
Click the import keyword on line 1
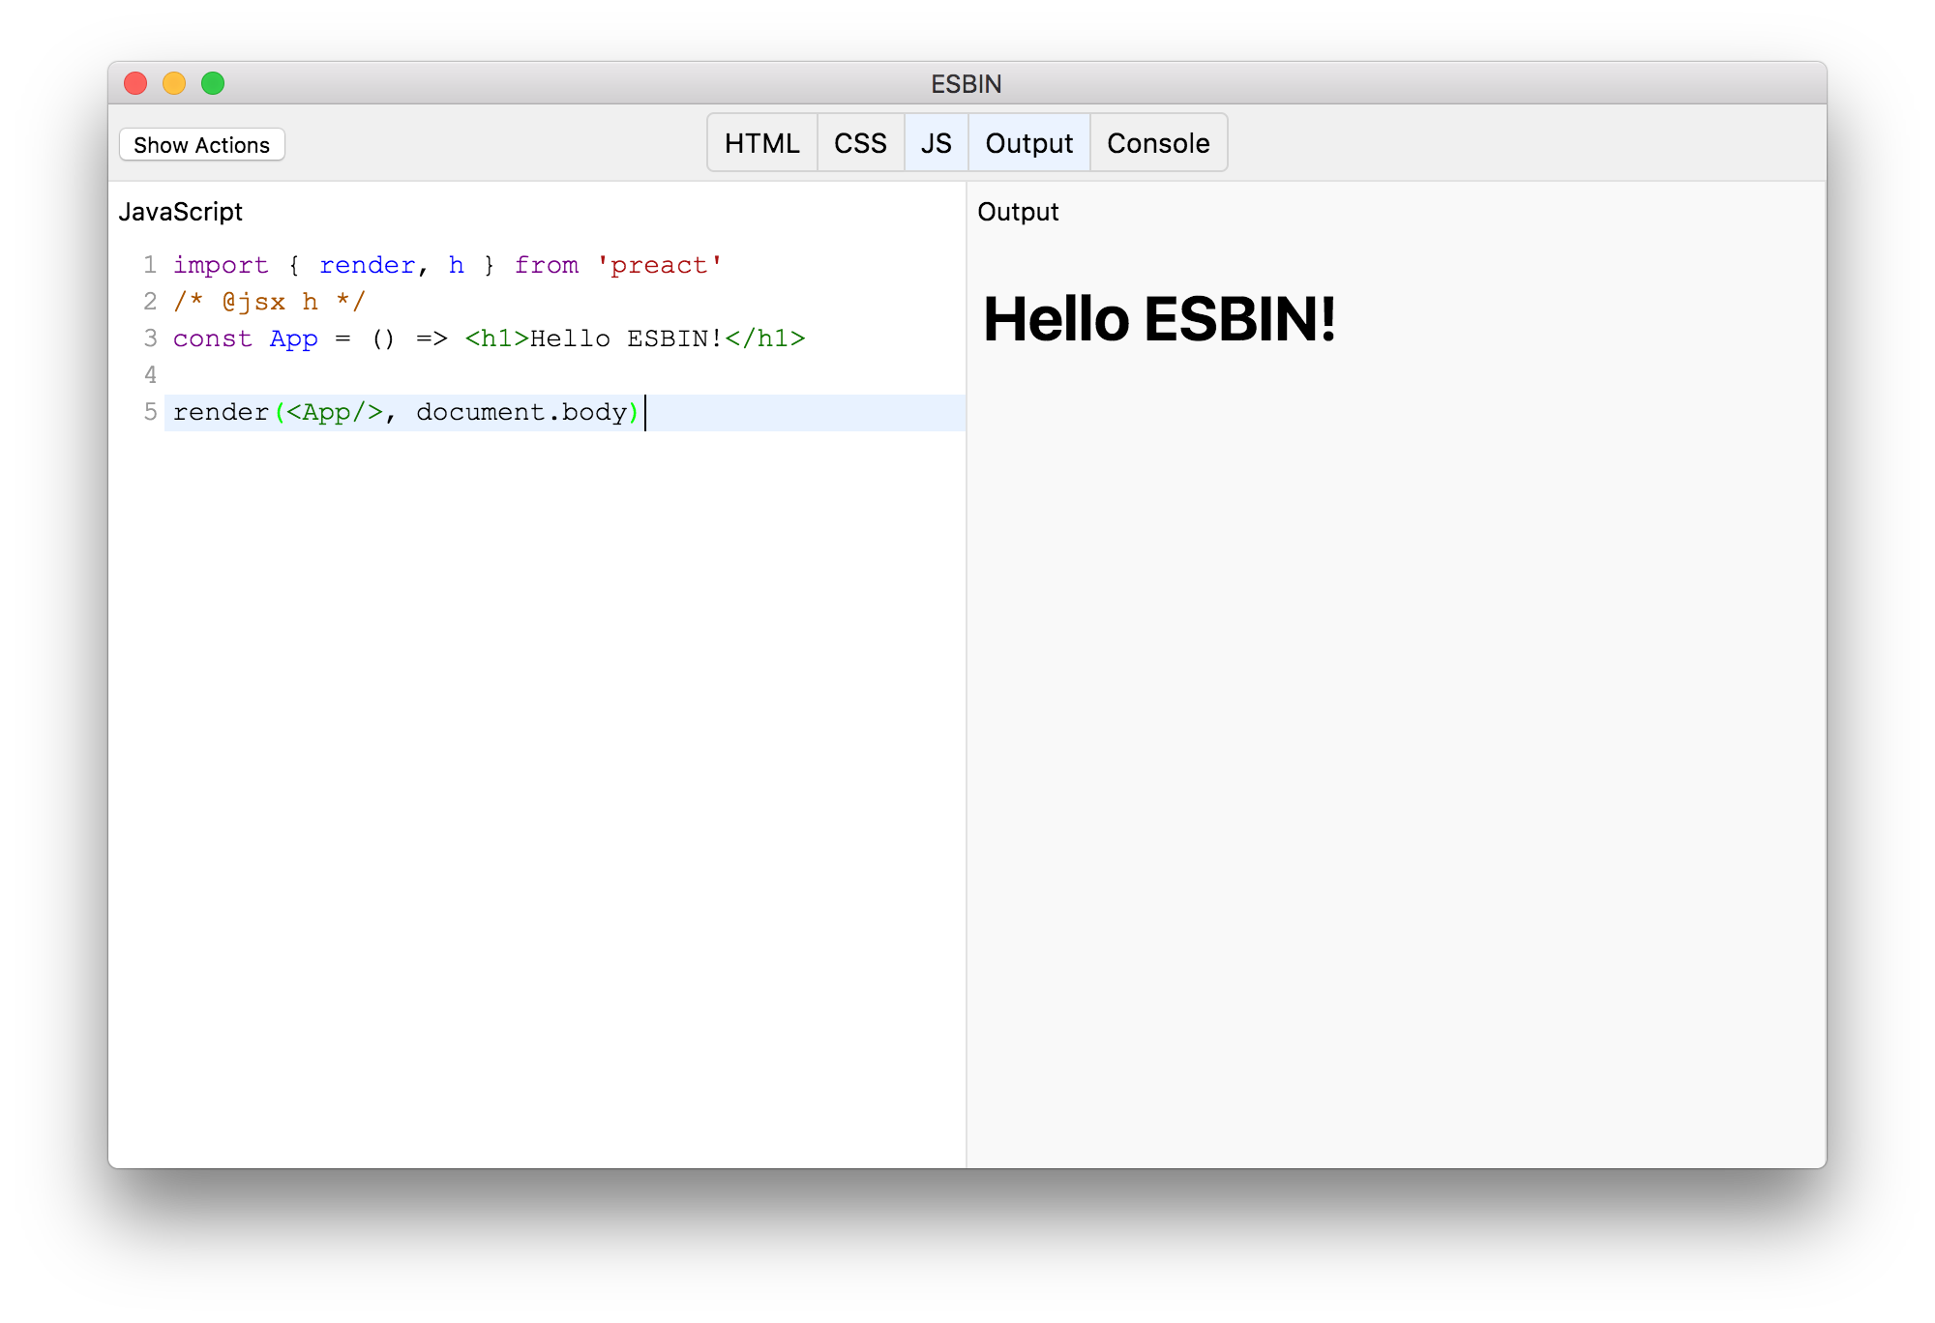(221, 265)
